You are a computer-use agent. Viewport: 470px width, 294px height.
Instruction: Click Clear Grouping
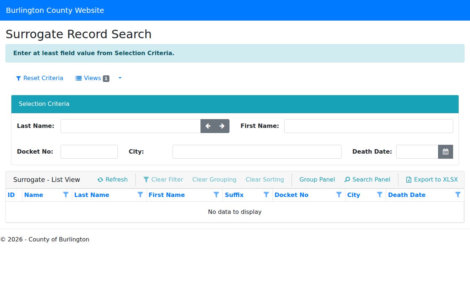[x=214, y=180]
